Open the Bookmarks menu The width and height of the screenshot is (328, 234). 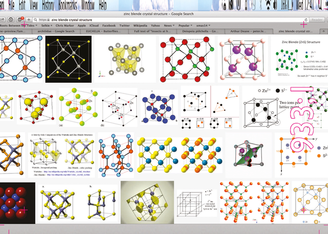point(68,6)
